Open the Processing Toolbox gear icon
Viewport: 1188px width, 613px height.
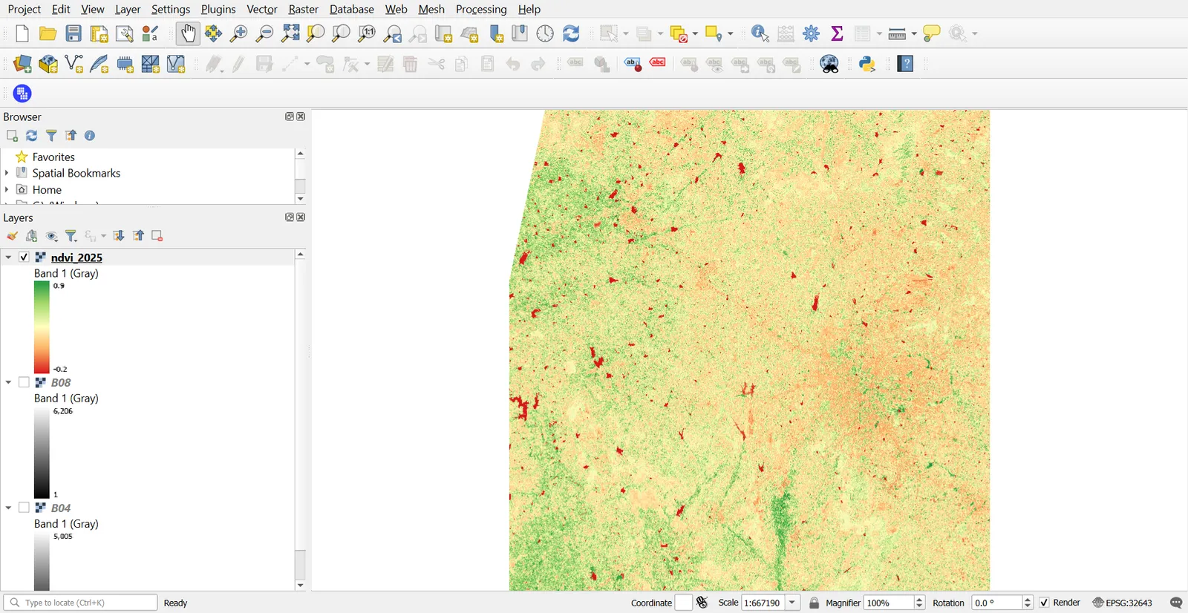[x=812, y=33]
